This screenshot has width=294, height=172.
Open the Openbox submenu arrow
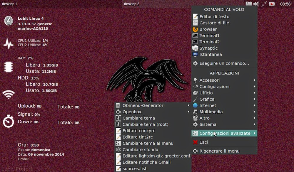[x=188, y=112]
